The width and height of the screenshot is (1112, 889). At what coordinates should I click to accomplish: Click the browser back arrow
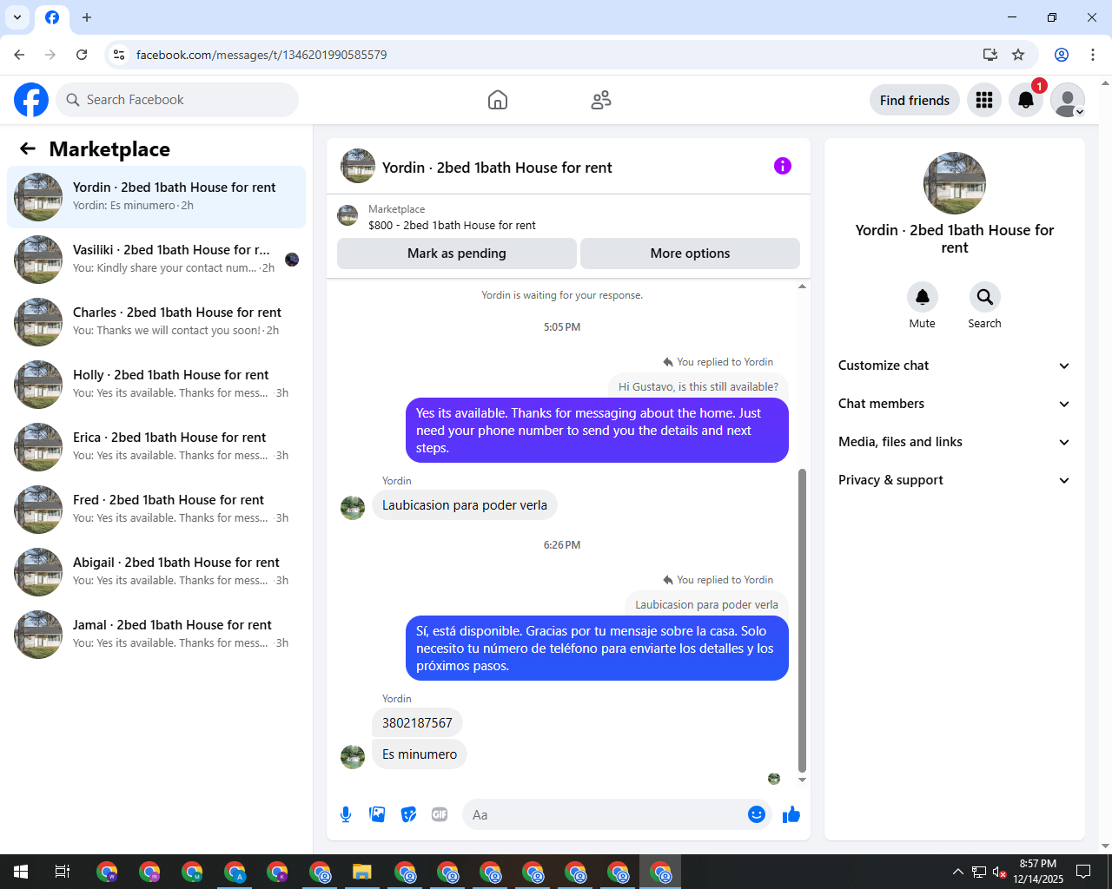19,55
